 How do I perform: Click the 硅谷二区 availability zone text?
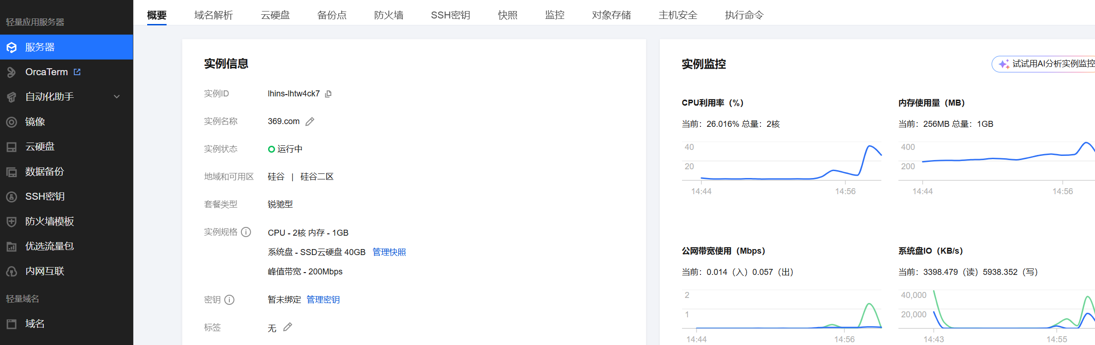pyautogui.click(x=317, y=177)
